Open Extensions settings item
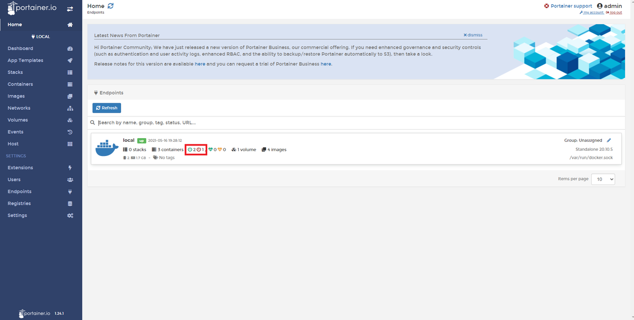Viewport: 634px width, 320px height. [x=20, y=168]
